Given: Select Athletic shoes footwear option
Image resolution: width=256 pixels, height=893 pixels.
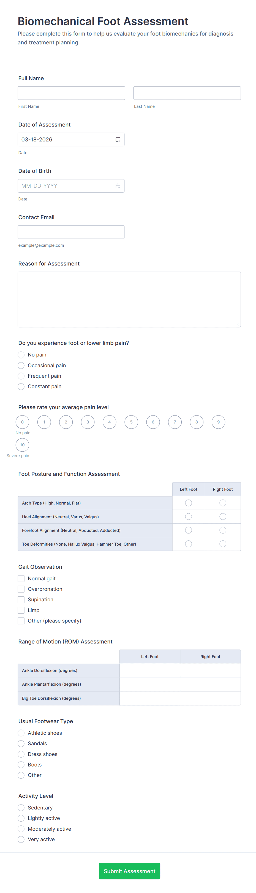Looking at the screenshot, I should [x=21, y=733].
